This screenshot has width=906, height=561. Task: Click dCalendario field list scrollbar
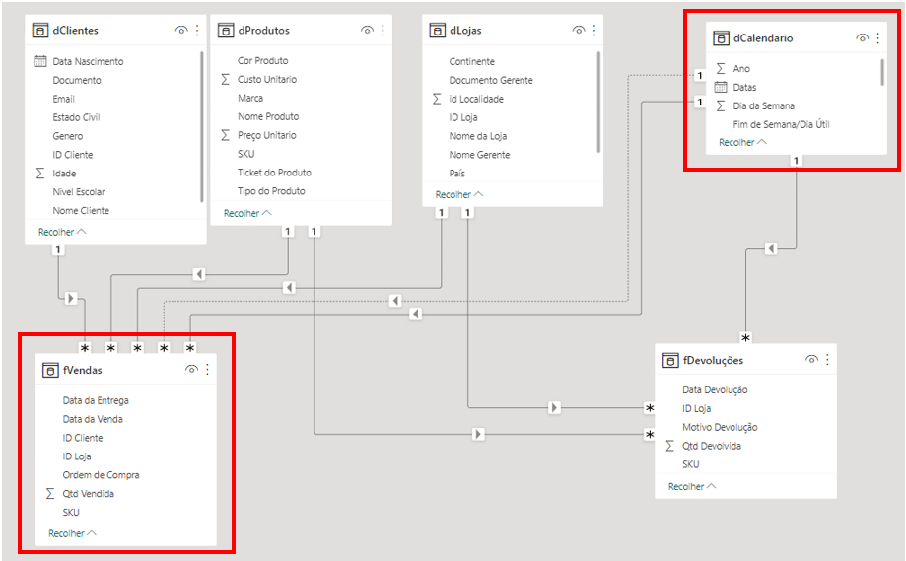pos(882,72)
